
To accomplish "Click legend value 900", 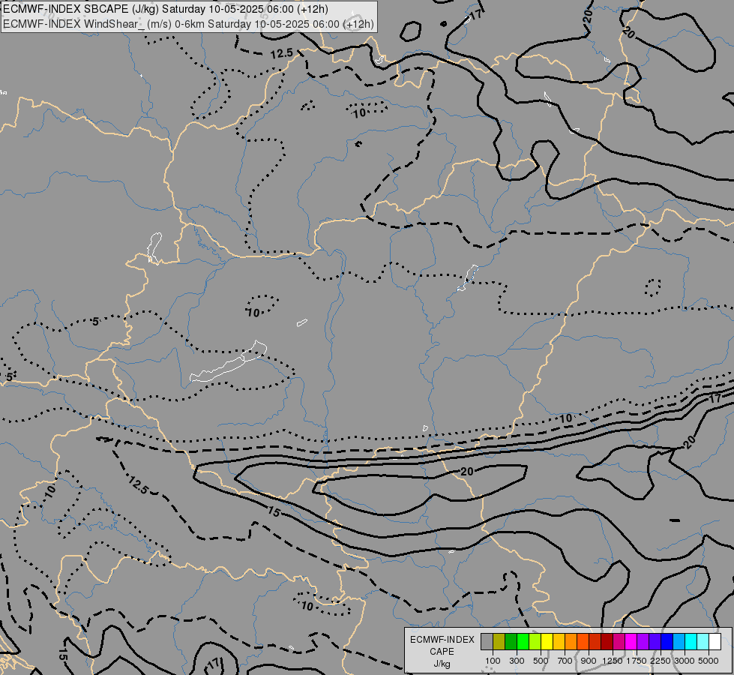I will pyautogui.click(x=589, y=661).
